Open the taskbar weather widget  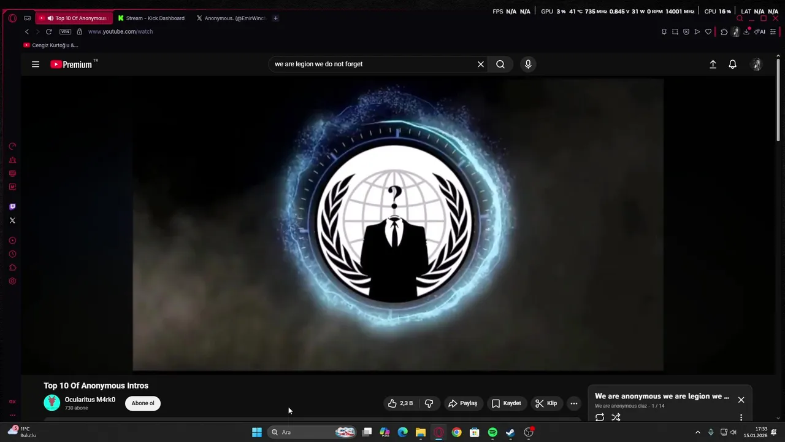tap(22, 432)
